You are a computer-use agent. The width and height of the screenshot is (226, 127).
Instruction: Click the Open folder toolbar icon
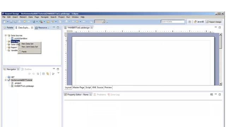click(48, 22)
